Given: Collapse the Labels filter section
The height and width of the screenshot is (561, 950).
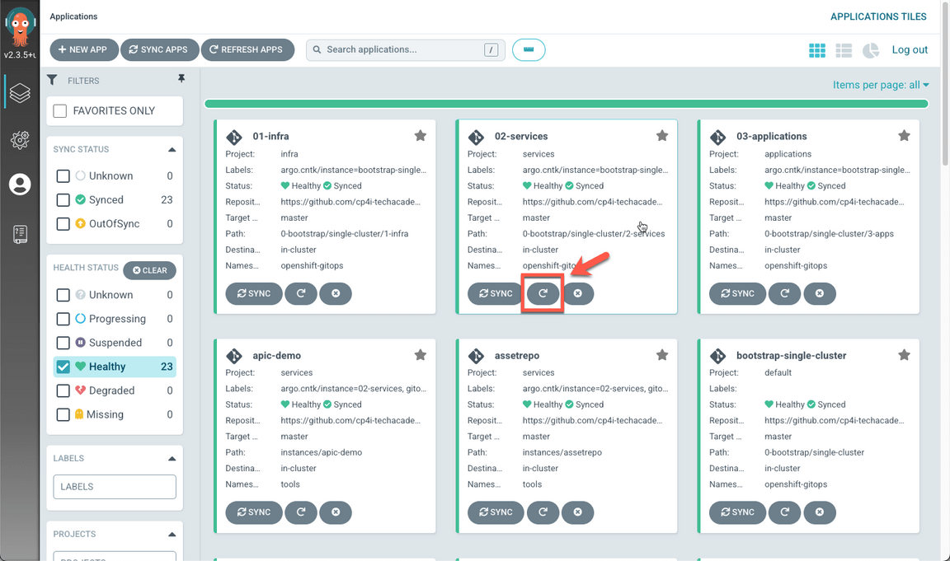Looking at the screenshot, I should click(x=172, y=459).
